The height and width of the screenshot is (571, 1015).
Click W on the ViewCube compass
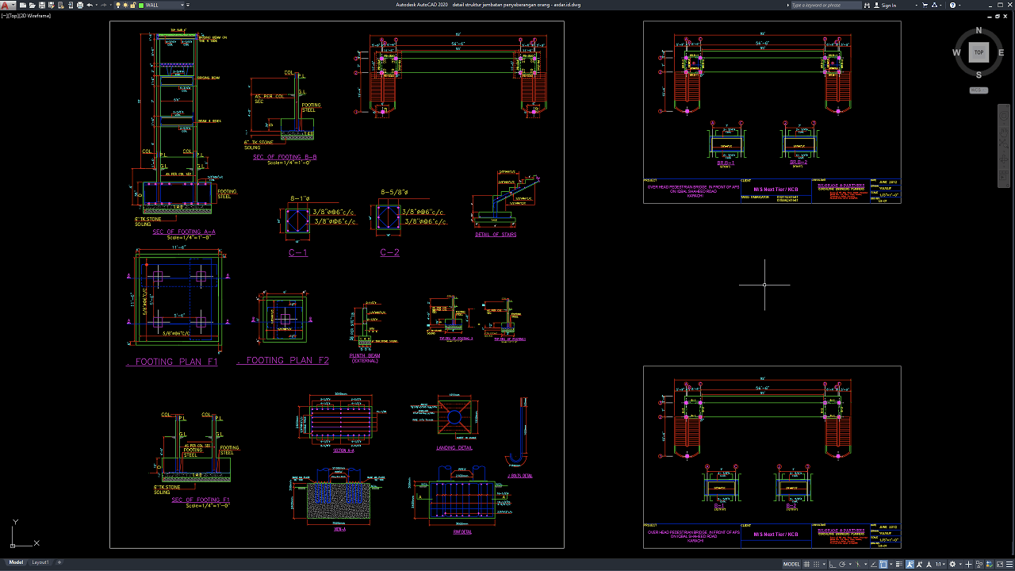[957, 53]
